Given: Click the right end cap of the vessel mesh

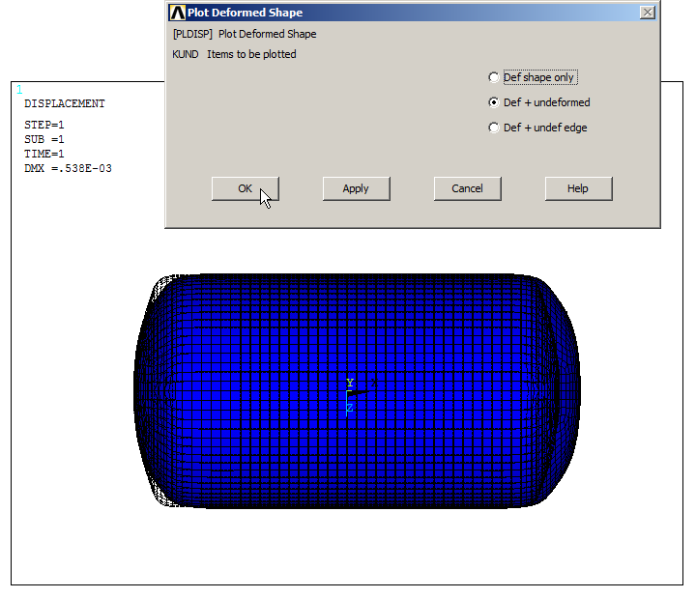Looking at the screenshot, I should click(x=561, y=391).
